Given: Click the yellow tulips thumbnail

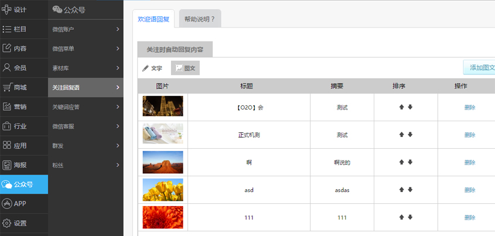Looking at the screenshot, I should pos(163,190).
